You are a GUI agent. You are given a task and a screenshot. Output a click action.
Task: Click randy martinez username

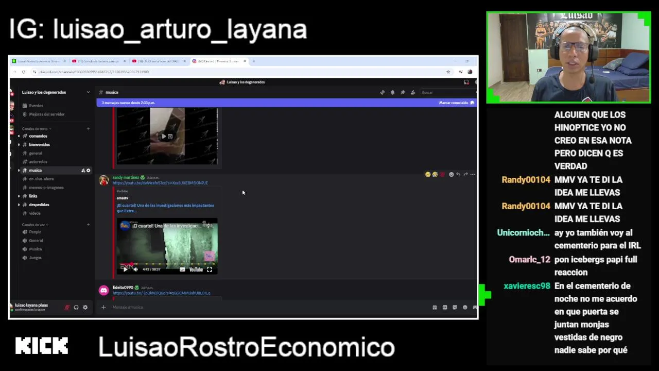pos(126,177)
